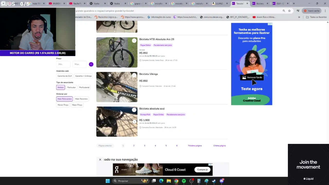Sort by Mais Relevantes
The width and height of the screenshot is (329, 185).
pyautogui.click(x=65, y=99)
